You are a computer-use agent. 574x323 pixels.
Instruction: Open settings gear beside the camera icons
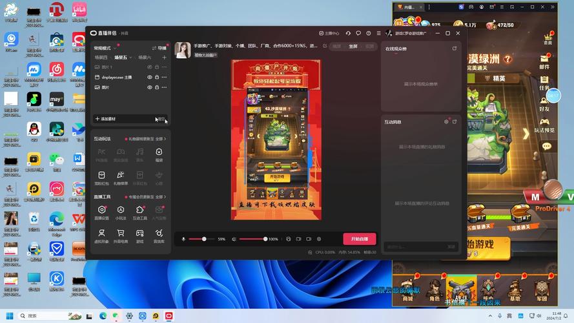tap(319, 239)
